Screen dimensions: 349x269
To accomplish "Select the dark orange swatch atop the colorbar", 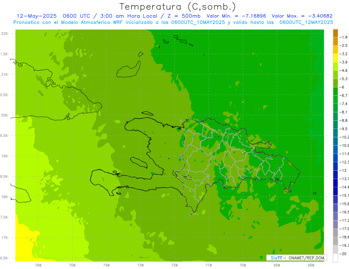I will coord(335,33).
